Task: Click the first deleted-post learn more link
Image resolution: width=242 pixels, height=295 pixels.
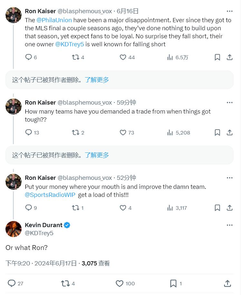Action: (x=97, y=80)
